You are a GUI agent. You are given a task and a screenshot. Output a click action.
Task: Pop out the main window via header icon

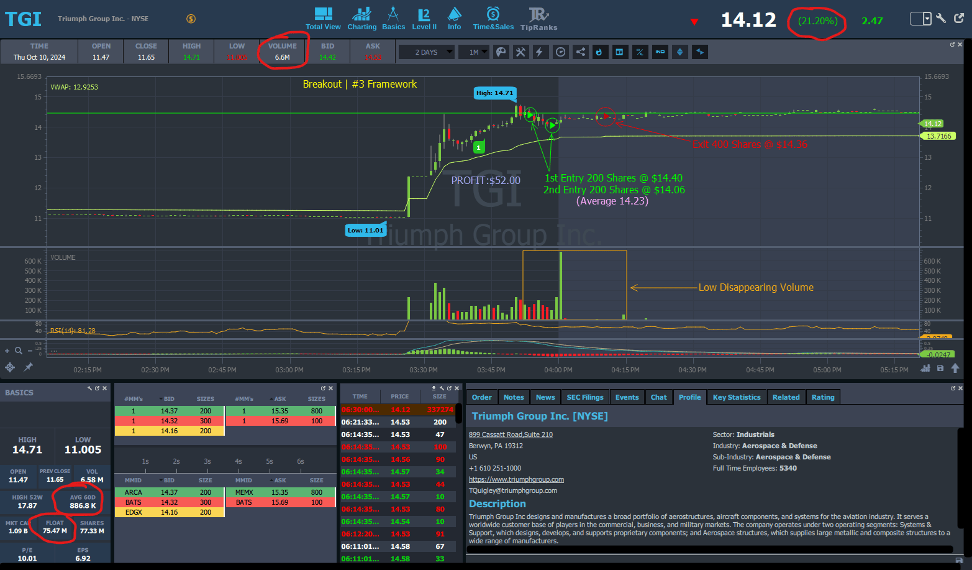point(959,18)
